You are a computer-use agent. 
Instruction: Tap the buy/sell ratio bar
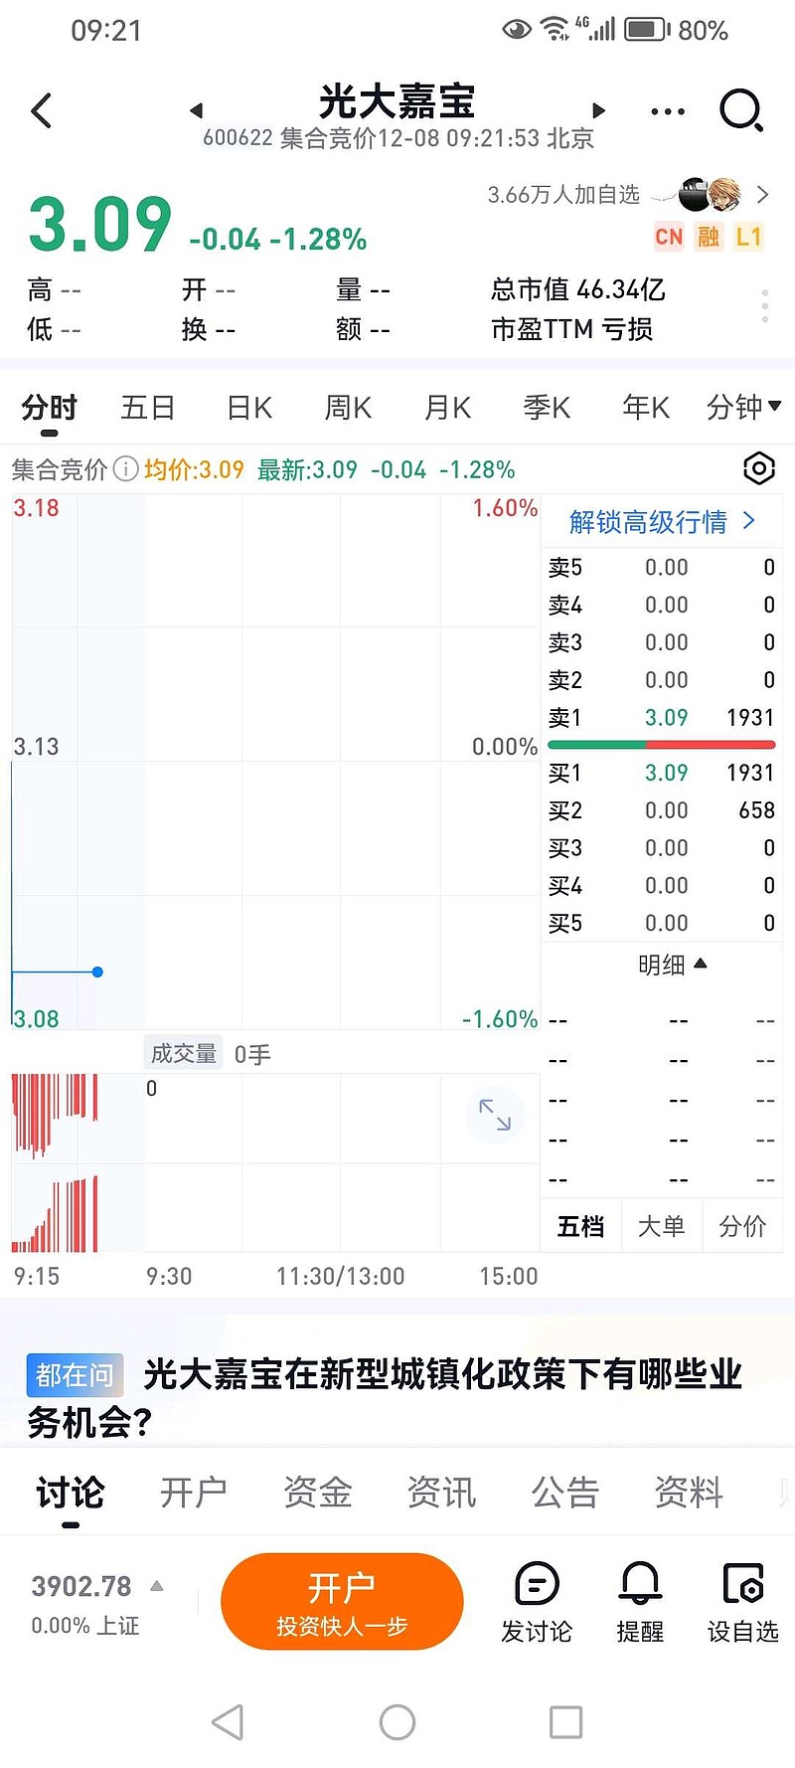(x=661, y=745)
